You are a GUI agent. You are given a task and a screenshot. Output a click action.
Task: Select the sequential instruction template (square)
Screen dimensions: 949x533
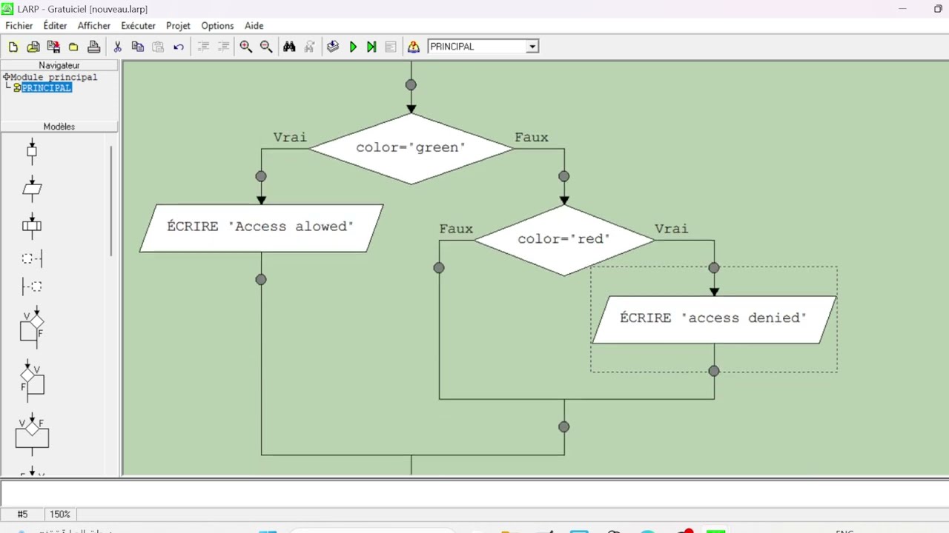point(32,151)
